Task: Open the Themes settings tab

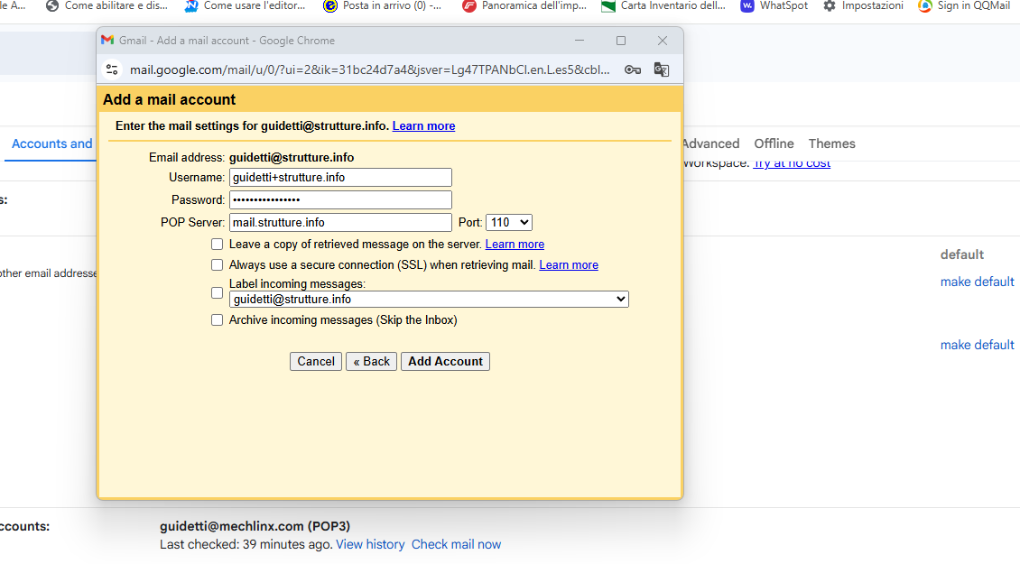Action: coord(831,143)
